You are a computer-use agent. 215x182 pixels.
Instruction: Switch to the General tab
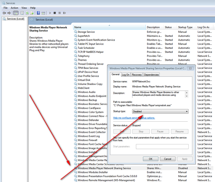(116, 74)
